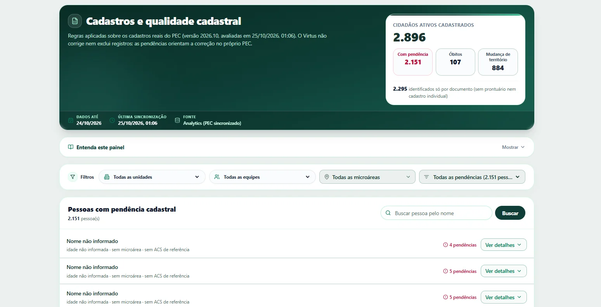Click the map pin icon in Todas as microáreas
601x307 pixels.
coord(327,177)
